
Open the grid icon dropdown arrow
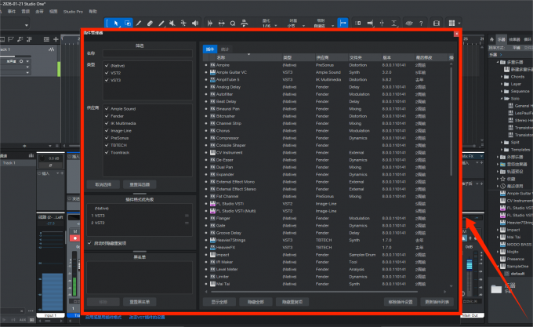pos(459,24)
